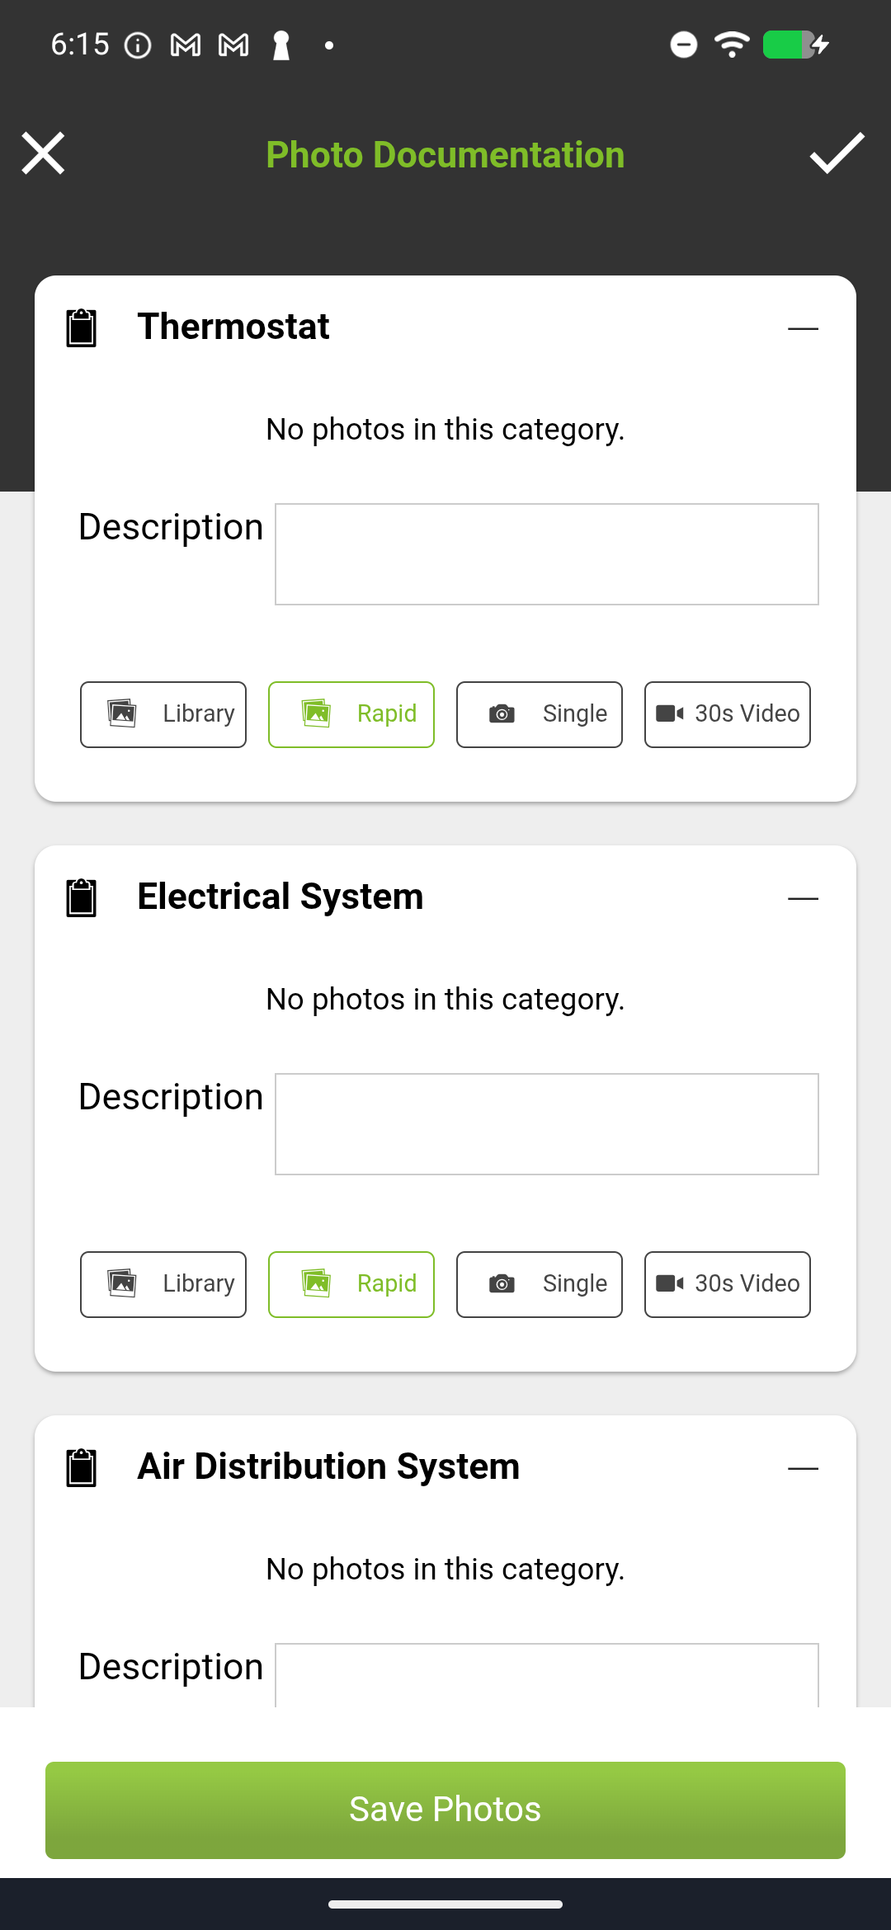891x1930 pixels.
Task: Record a 30s Video for Thermostat
Action: coord(727,714)
